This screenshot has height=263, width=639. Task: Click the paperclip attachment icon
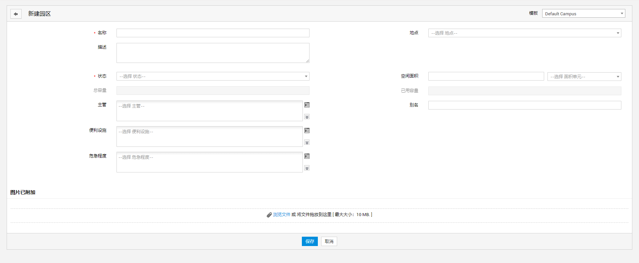(x=269, y=215)
